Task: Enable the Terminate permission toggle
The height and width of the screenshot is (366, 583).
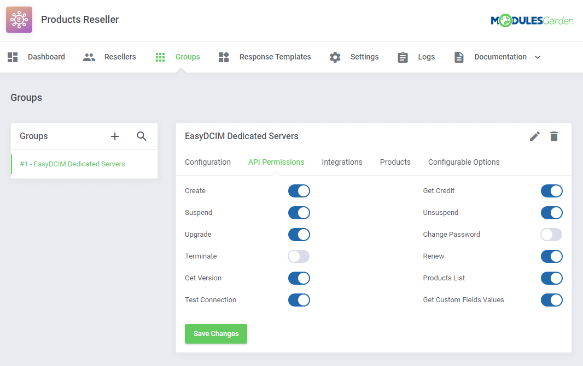Action: coord(299,256)
